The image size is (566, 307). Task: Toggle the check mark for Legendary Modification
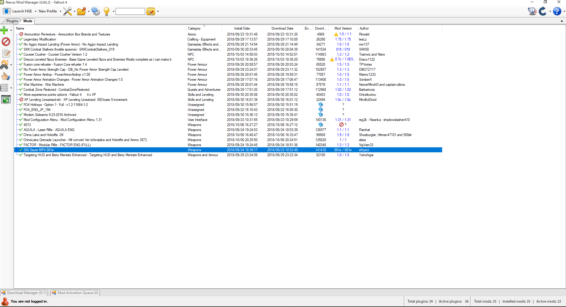21,39
